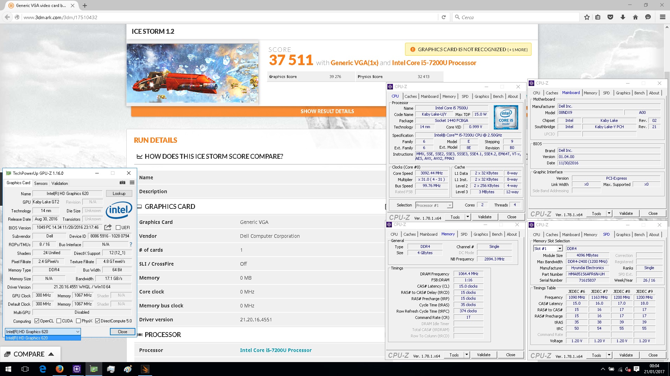The height and width of the screenshot is (376, 670).
Task: Open Caches tab in CPU-Z CPU window
Action: tap(410, 96)
